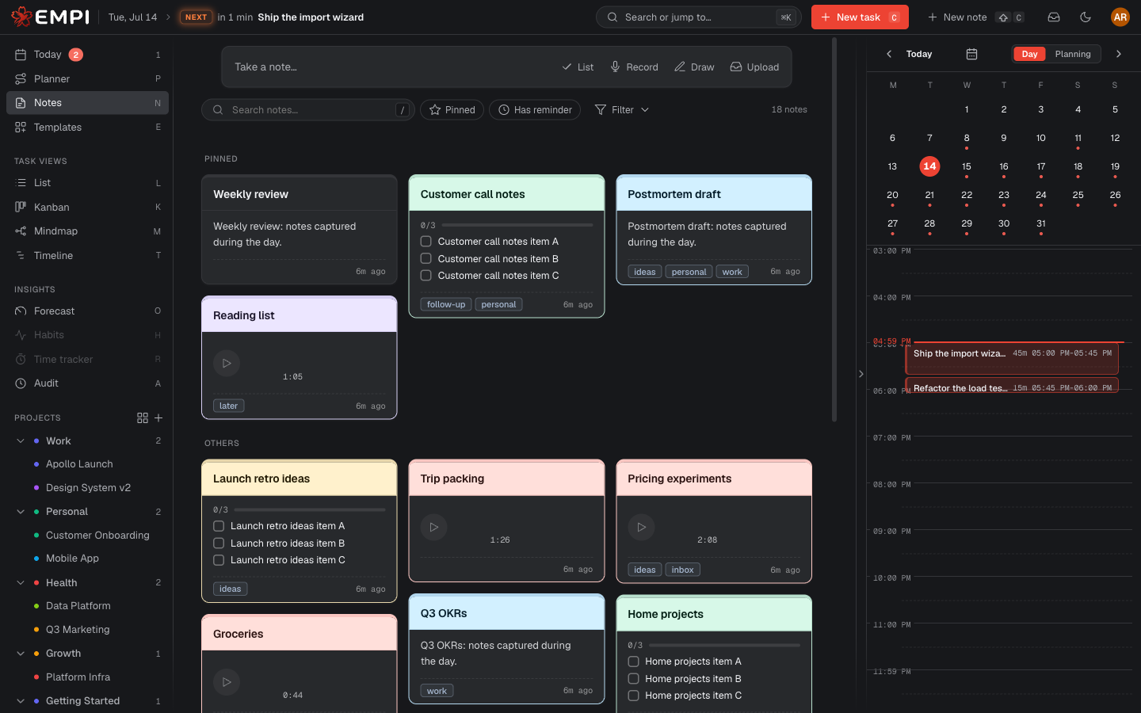Toggle the Pinned filter
Image resolution: width=1141 pixels, height=713 pixels.
(452, 110)
